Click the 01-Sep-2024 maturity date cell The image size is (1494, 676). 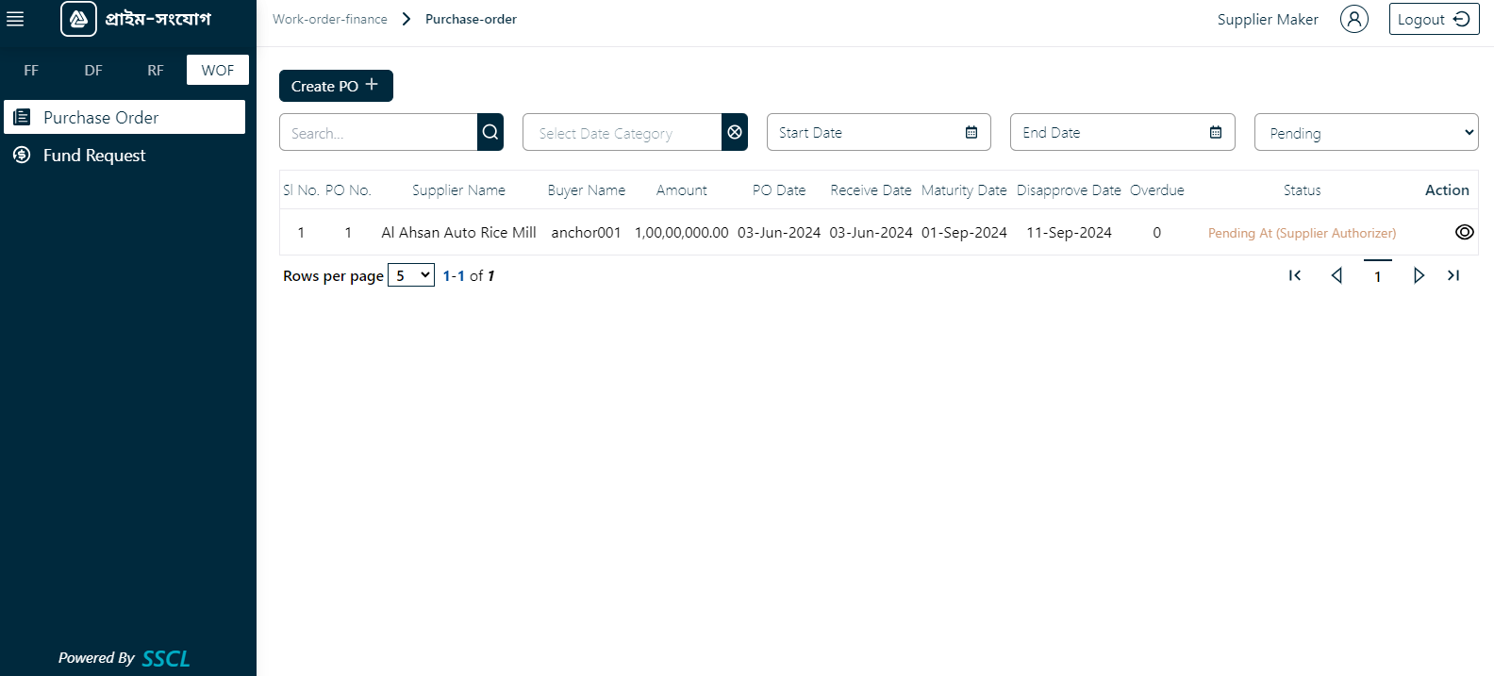[x=964, y=232]
